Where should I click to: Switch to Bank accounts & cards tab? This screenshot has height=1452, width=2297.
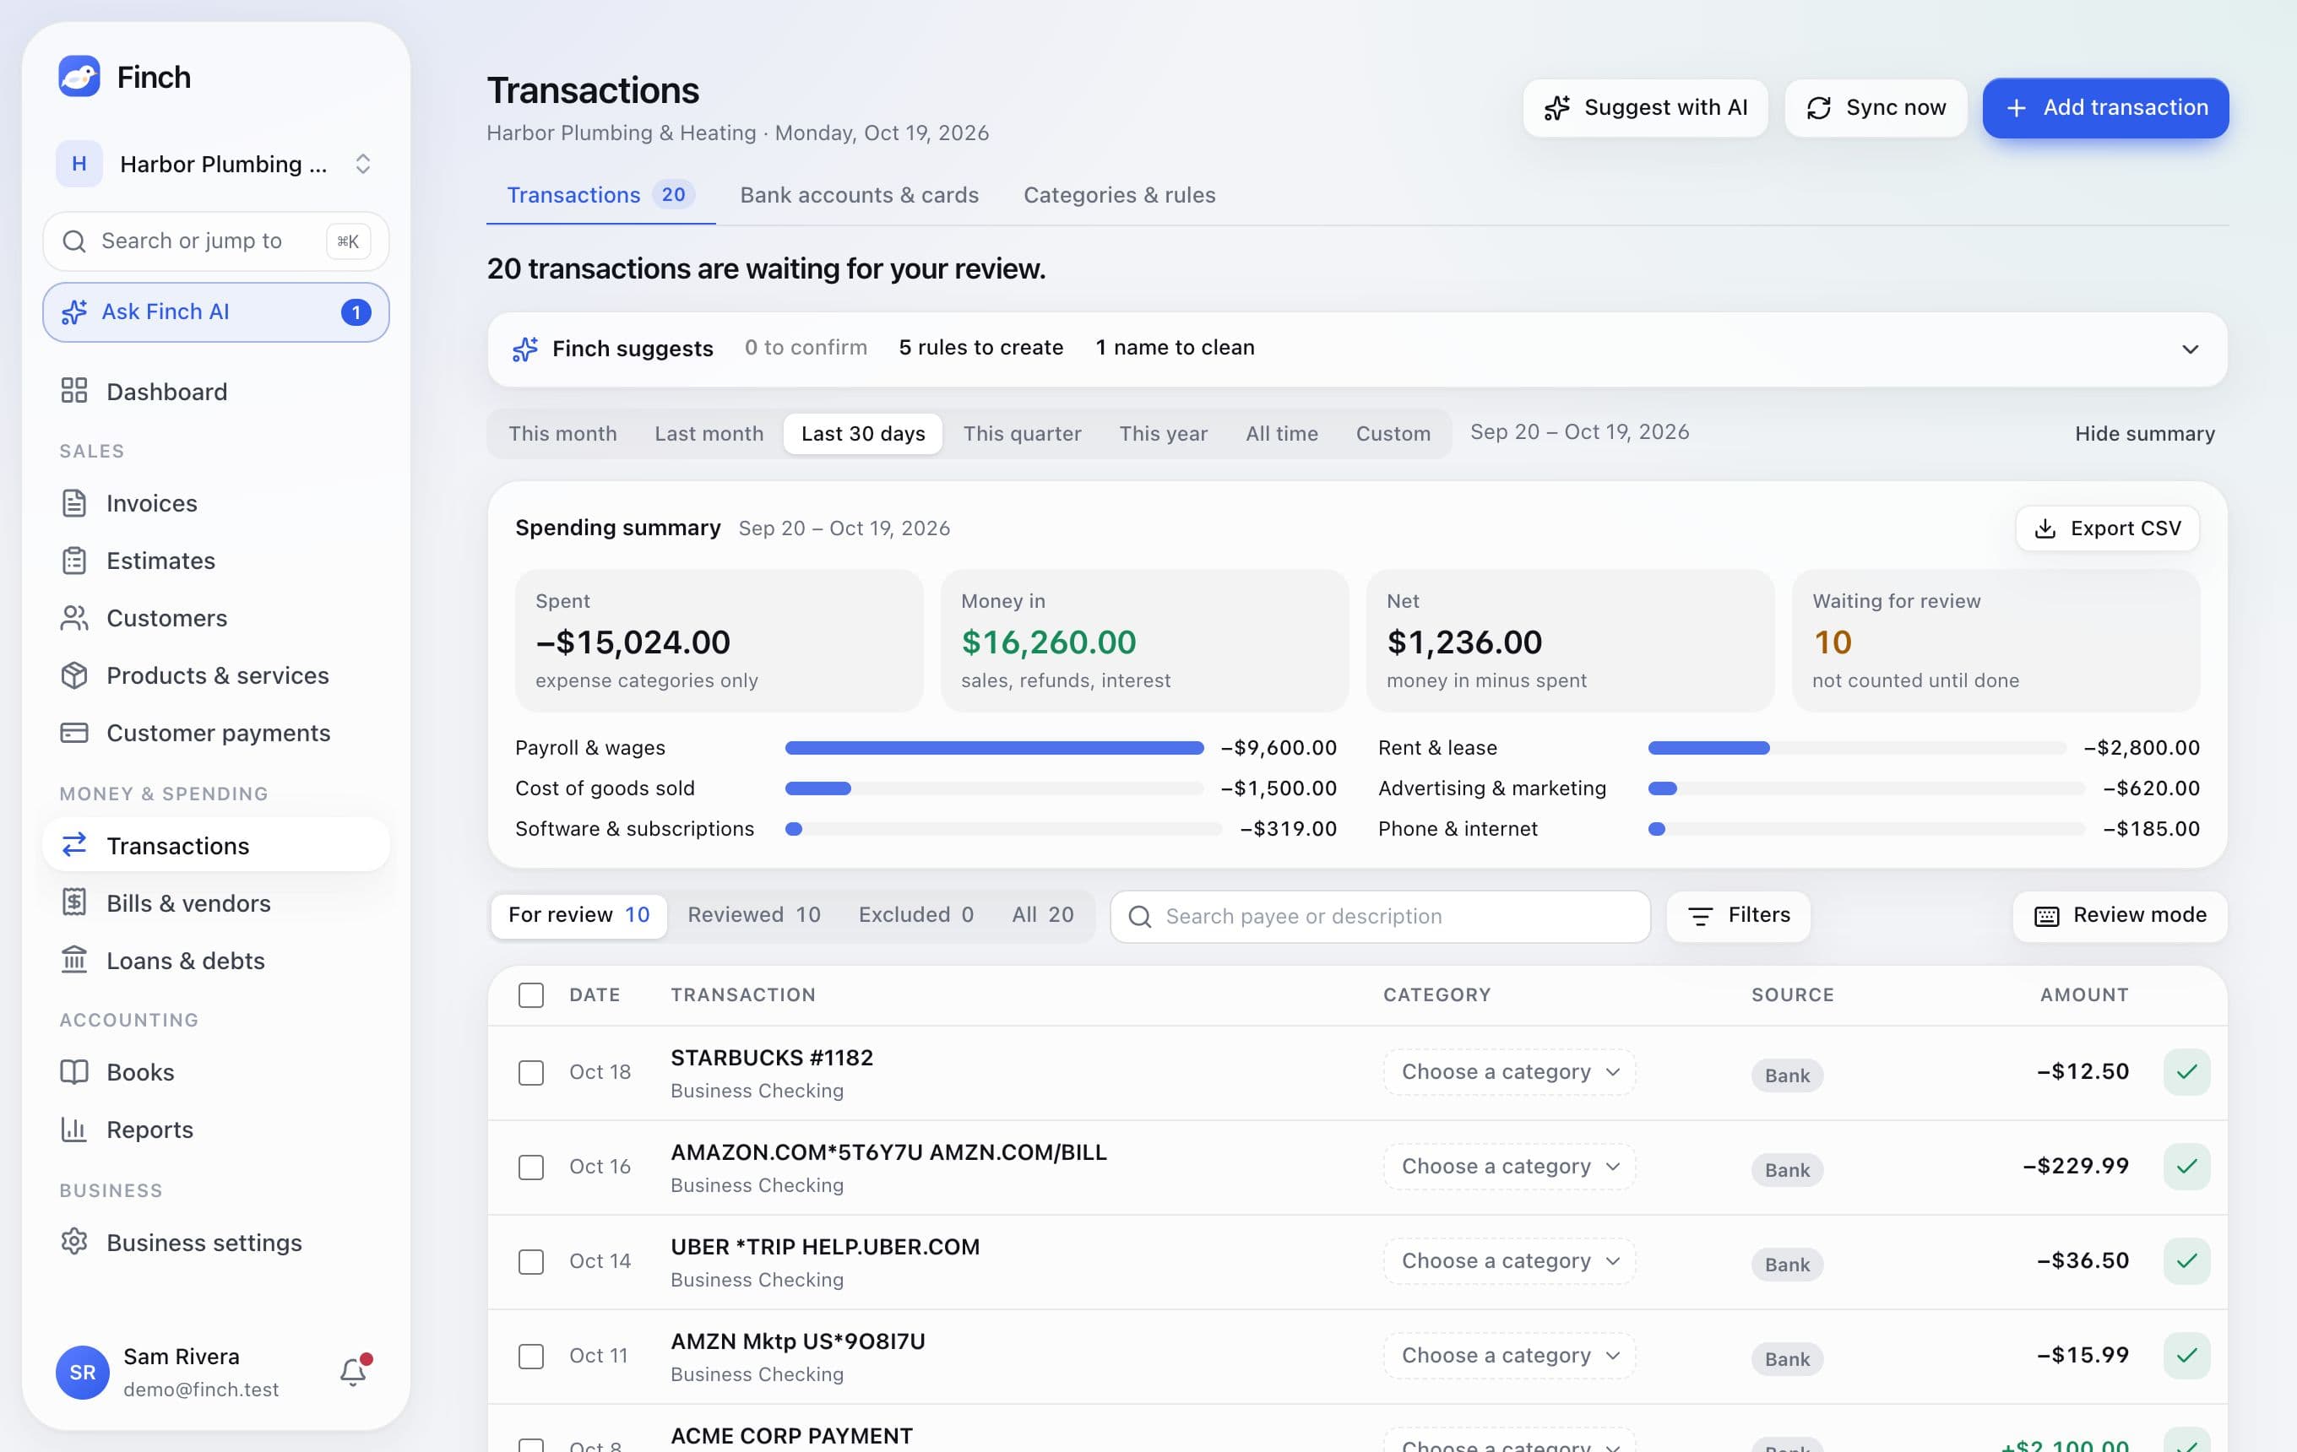(860, 194)
